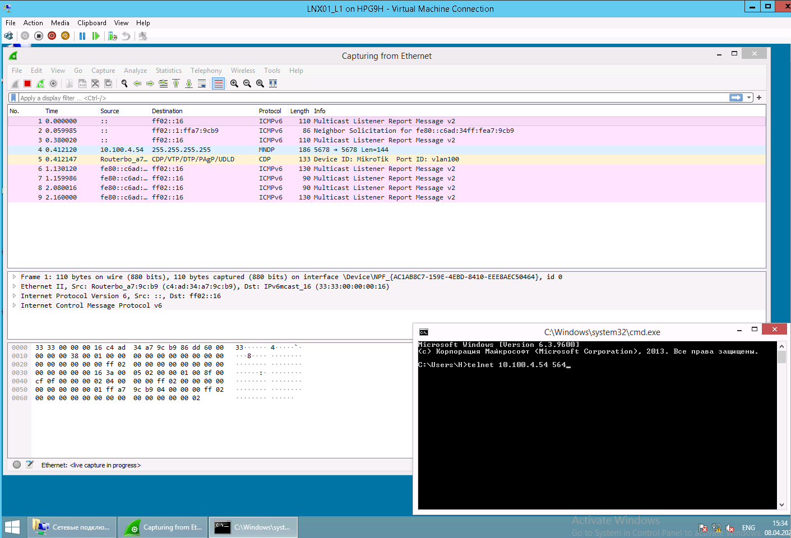Screen dimensions: 791x538
Task: Open the Media menu in Hyper-V
Action: 60,22
